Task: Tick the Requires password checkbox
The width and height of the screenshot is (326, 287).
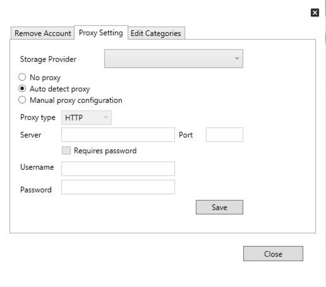Action: click(x=66, y=150)
